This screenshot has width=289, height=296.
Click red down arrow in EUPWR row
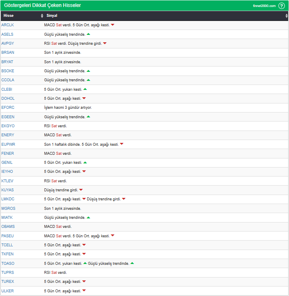(x=122, y=144)
